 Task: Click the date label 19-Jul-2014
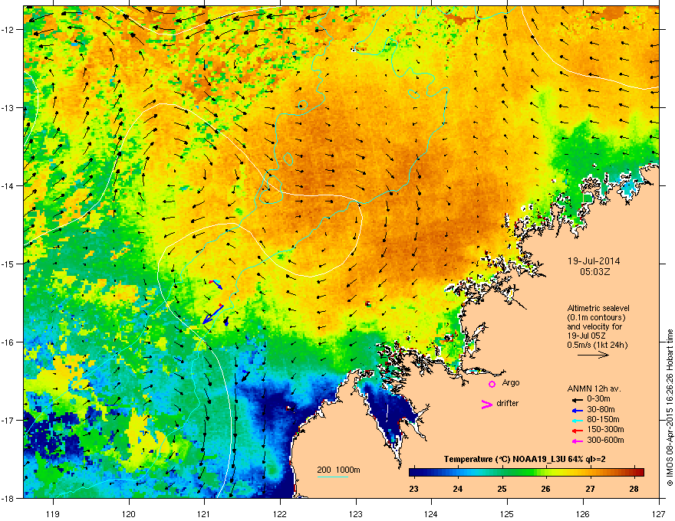pyautogui.click(x=594, y=261)
